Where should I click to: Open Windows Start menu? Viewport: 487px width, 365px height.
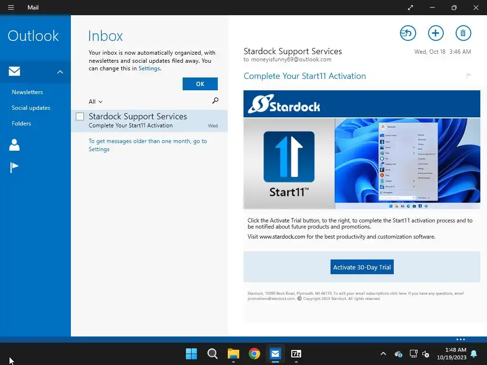(191, 354)
